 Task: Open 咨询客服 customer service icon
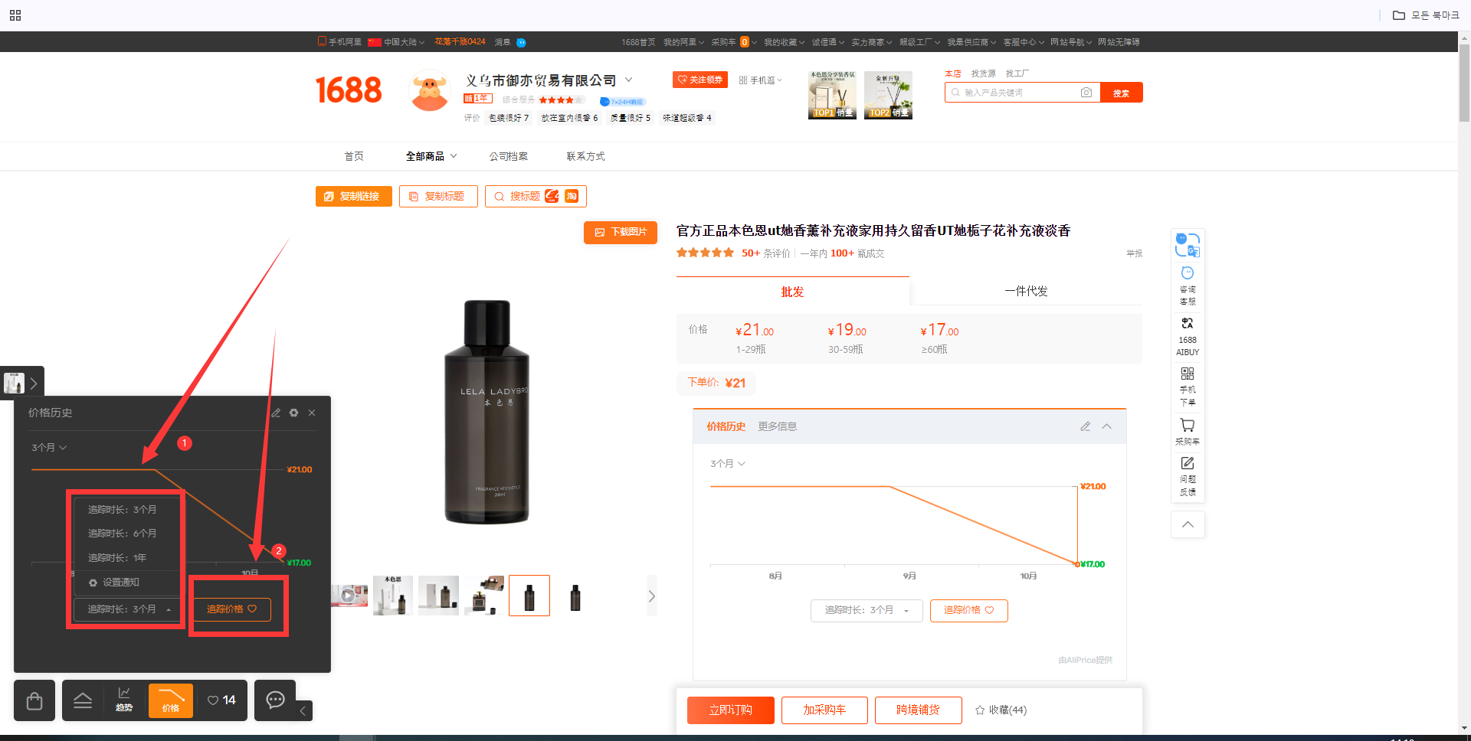pos(1188,285)
